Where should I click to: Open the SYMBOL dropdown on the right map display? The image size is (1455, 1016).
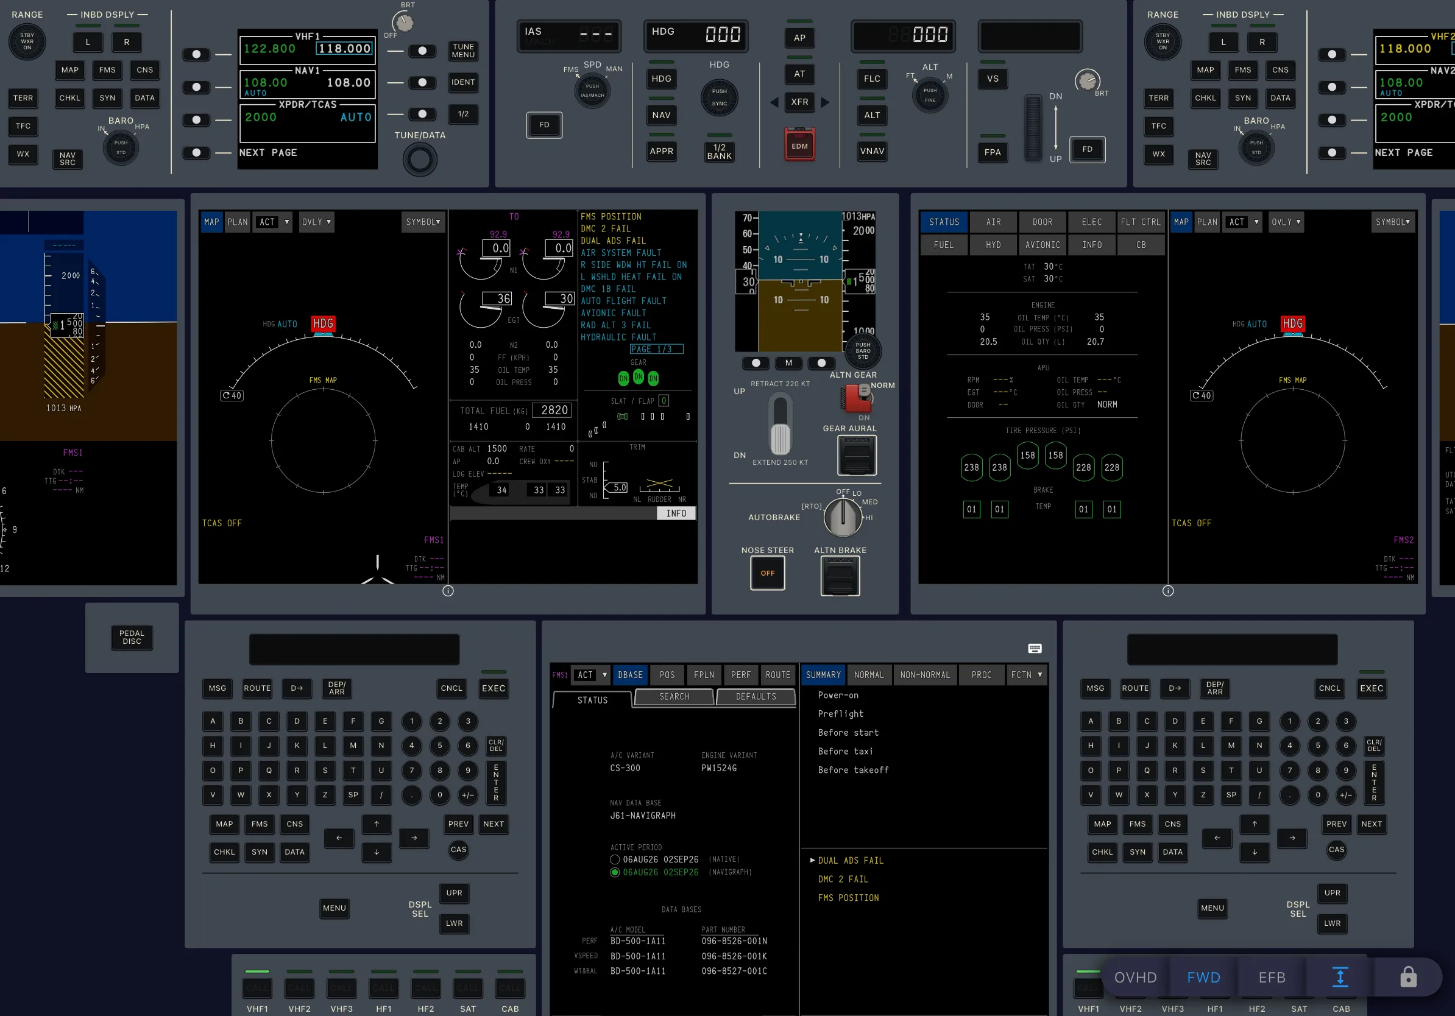click(1393, 222)
